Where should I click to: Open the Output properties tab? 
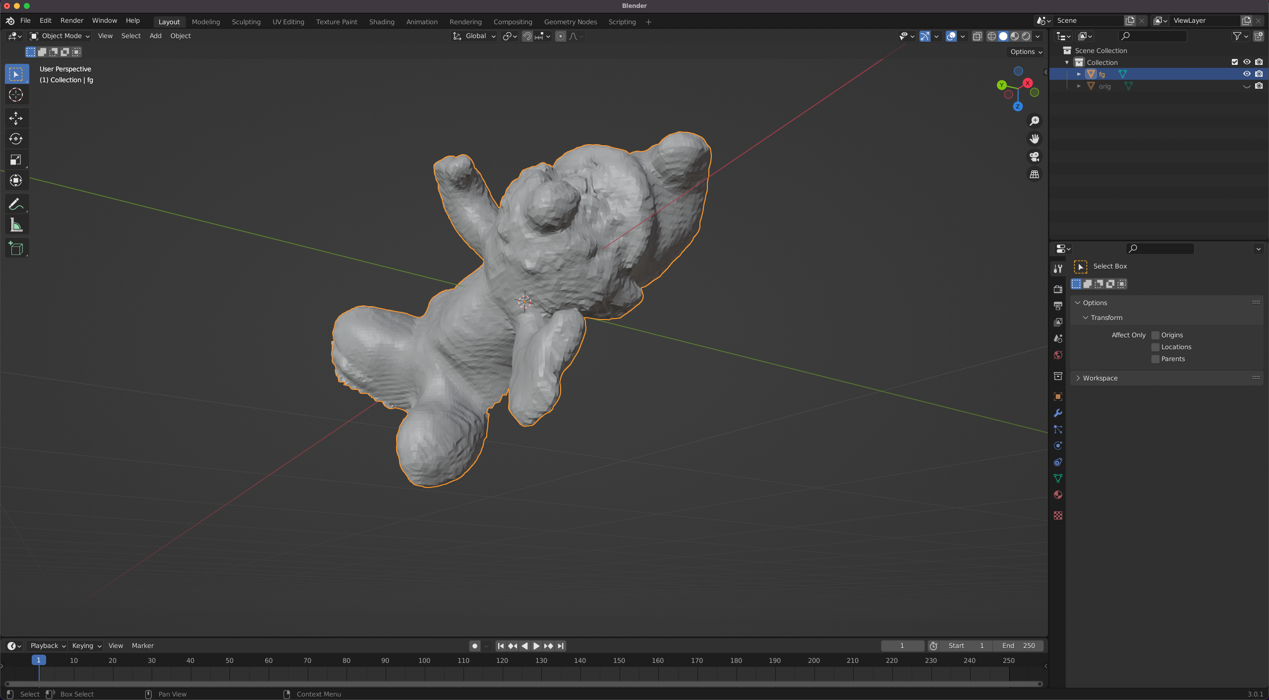[1058, 306]
